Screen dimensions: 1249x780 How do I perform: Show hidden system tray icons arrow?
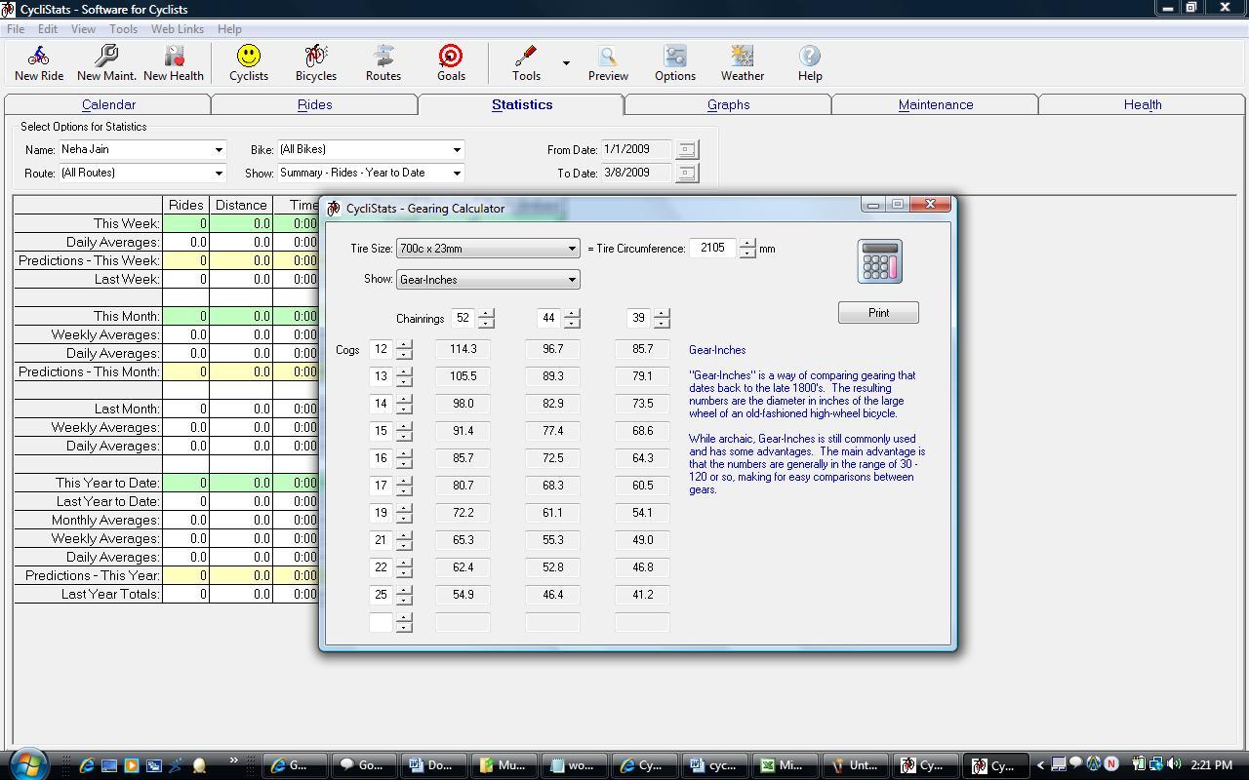click(1040, 765)
